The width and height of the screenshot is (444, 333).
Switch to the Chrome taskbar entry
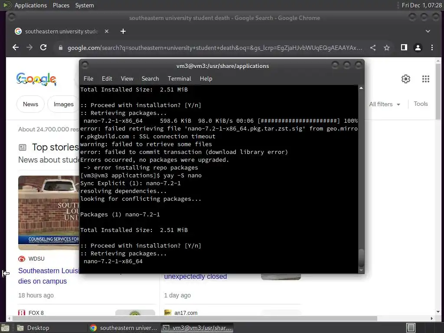tap(124, 328)
